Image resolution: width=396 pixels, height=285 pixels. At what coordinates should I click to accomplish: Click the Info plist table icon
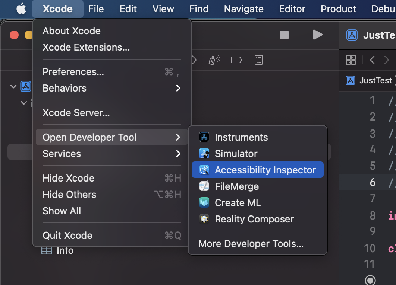coord(47,251)
